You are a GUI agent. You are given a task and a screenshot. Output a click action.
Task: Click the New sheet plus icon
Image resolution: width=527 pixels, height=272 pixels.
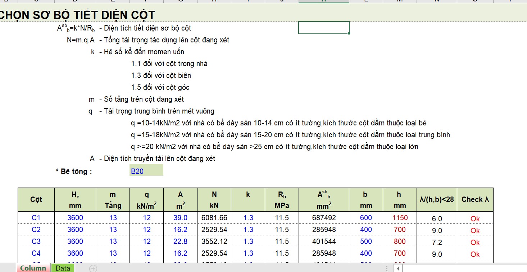(93, 268)
